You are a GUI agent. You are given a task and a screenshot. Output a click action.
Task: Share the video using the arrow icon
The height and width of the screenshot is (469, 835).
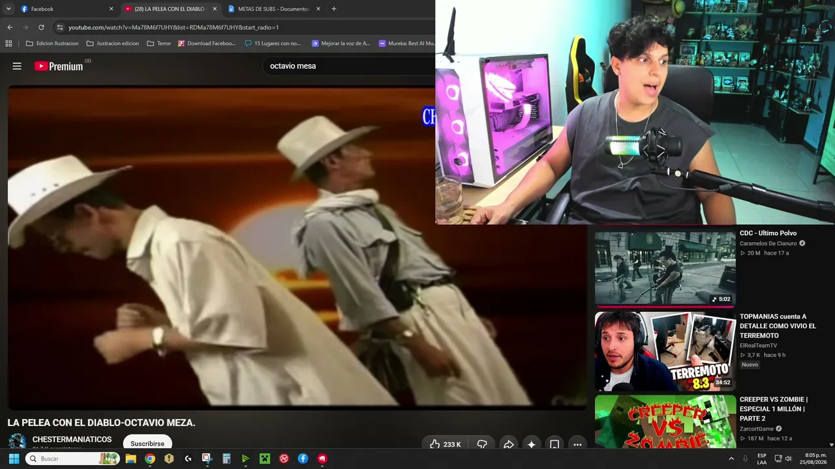coord(509,444)
